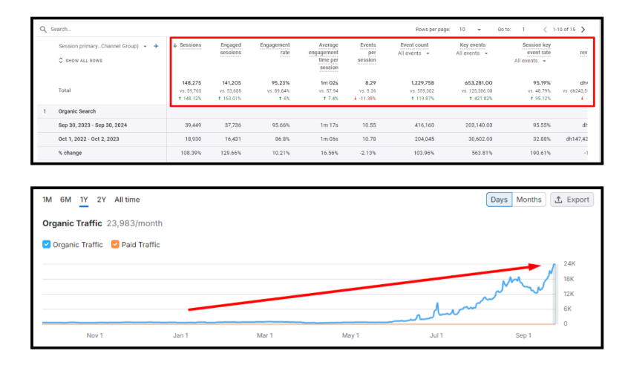The height and width of the screenshot is (365, 625).
Task: Switch chart granularity to Days
Action: [x=499, y=200]
